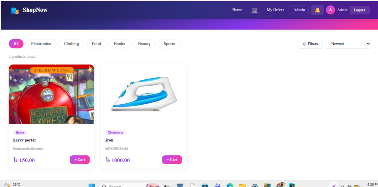Click the ShopNow brand name
378x187 pixels.
[35, 10]
